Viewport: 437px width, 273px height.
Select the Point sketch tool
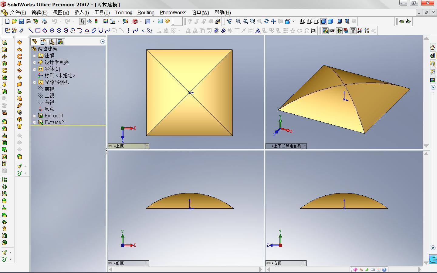coord(143,31)
